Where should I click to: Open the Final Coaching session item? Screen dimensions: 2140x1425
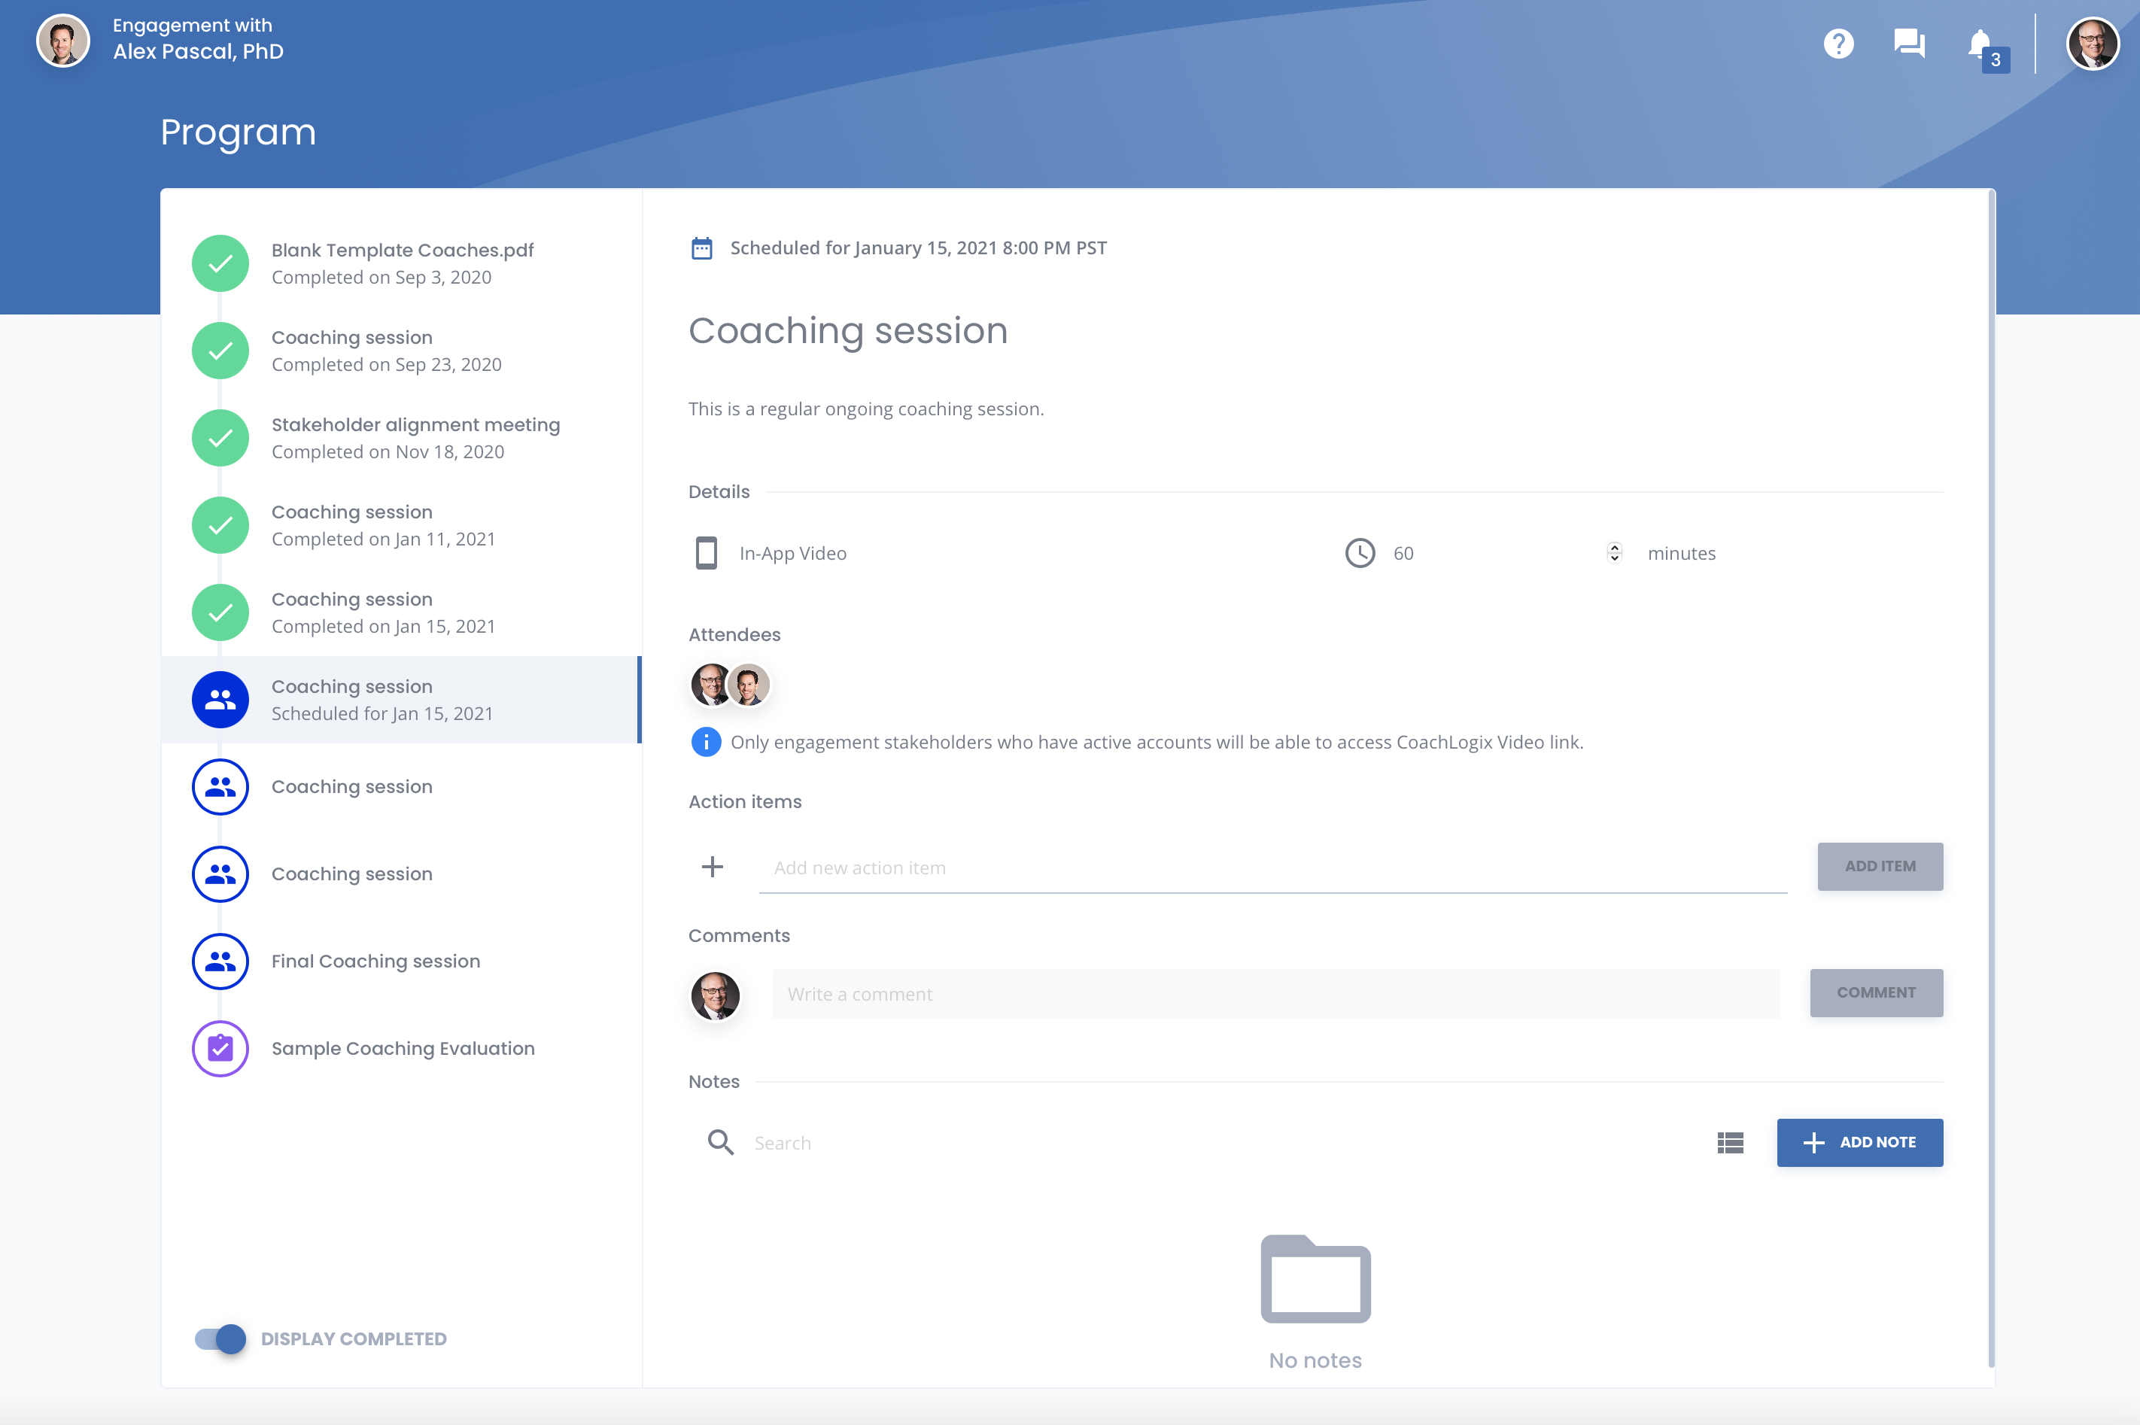tap(402, 962)
